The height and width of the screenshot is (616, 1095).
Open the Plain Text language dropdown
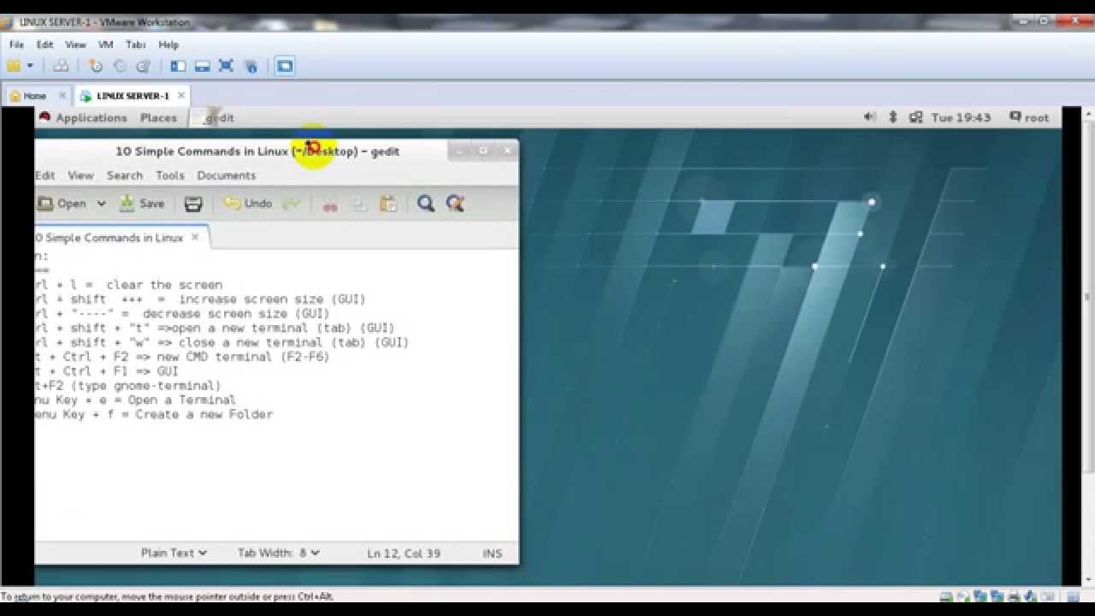point(174,553)
